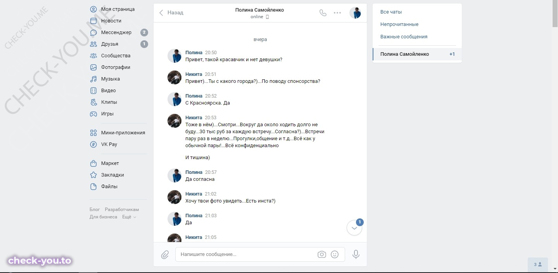Select the Все чаты filter

[x=391, y=12]
